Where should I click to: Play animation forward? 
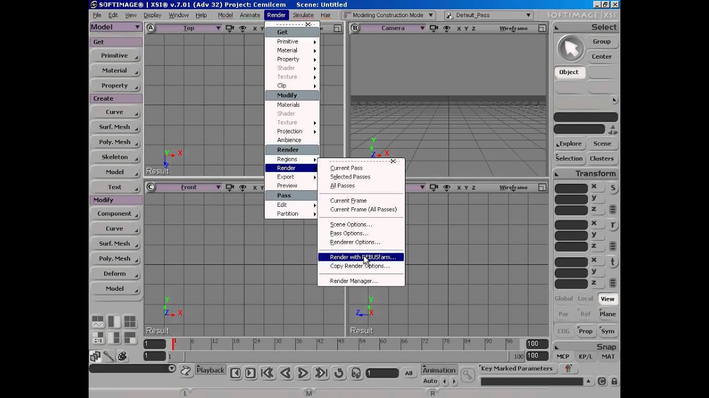click(x=303, y=373)
